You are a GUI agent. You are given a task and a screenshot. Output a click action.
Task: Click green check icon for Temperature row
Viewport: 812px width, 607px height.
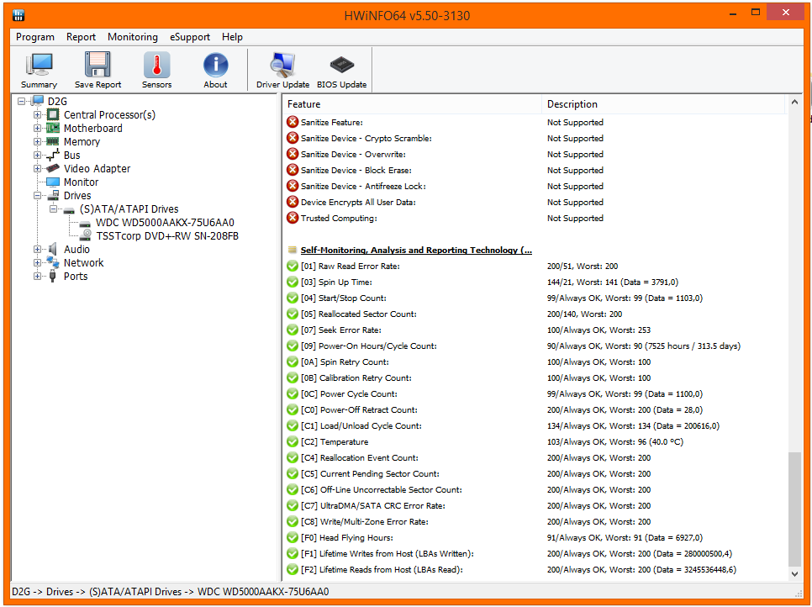point(293,441)
